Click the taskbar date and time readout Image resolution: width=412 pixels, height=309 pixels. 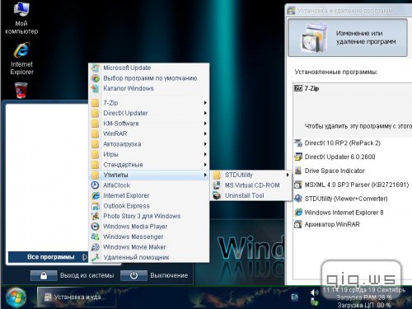[364, 290]
